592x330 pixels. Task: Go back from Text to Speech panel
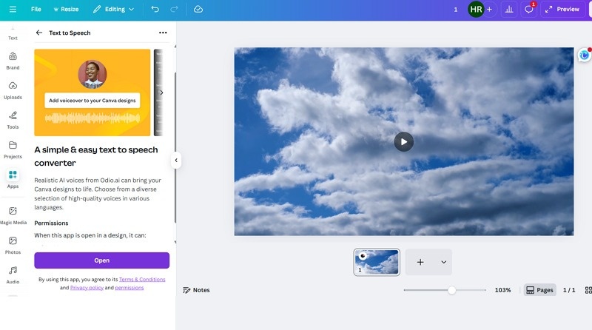click(39, 33)
